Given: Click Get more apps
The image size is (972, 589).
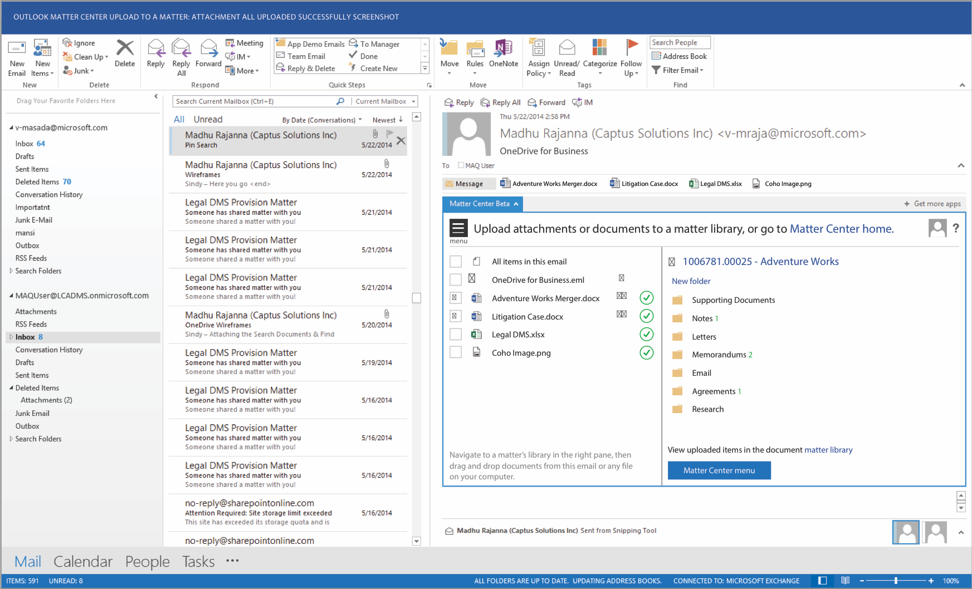Looking at the screenshot, I should point(932,204).
